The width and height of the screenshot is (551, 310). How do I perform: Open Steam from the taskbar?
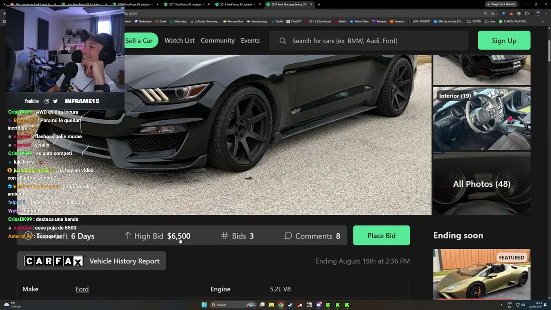click(290, 305)
